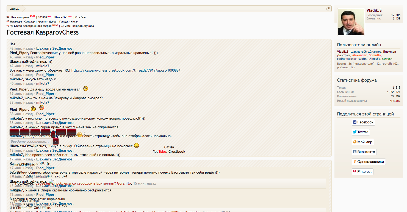This screenshot has width=407, height=212.
Task: Share the page on Вконтакте
Action: coord(364,152)
